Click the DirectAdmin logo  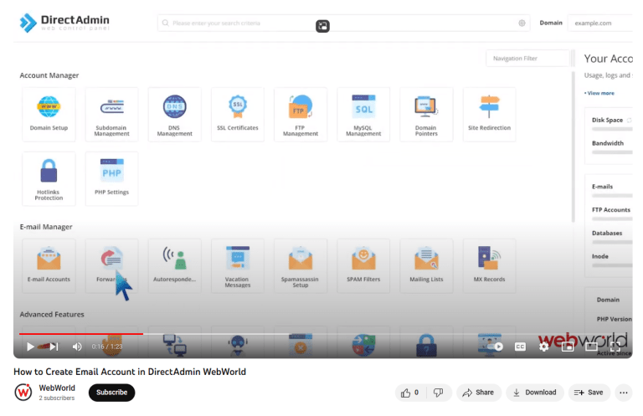coord(64,23)
